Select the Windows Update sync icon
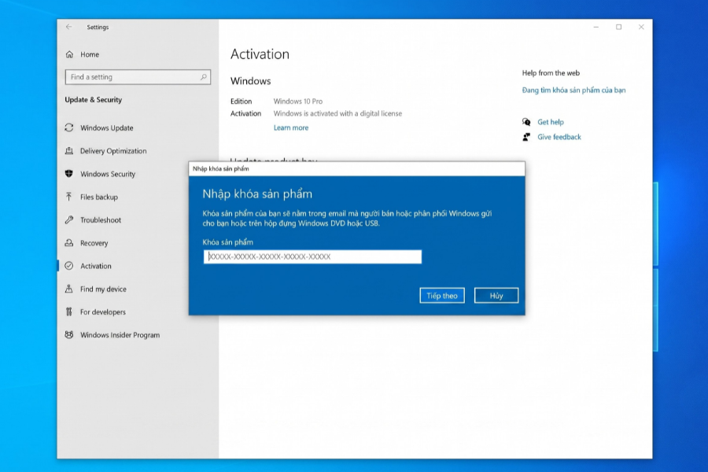The height and width of the screenshot is (472, 708). click(69, 127)
